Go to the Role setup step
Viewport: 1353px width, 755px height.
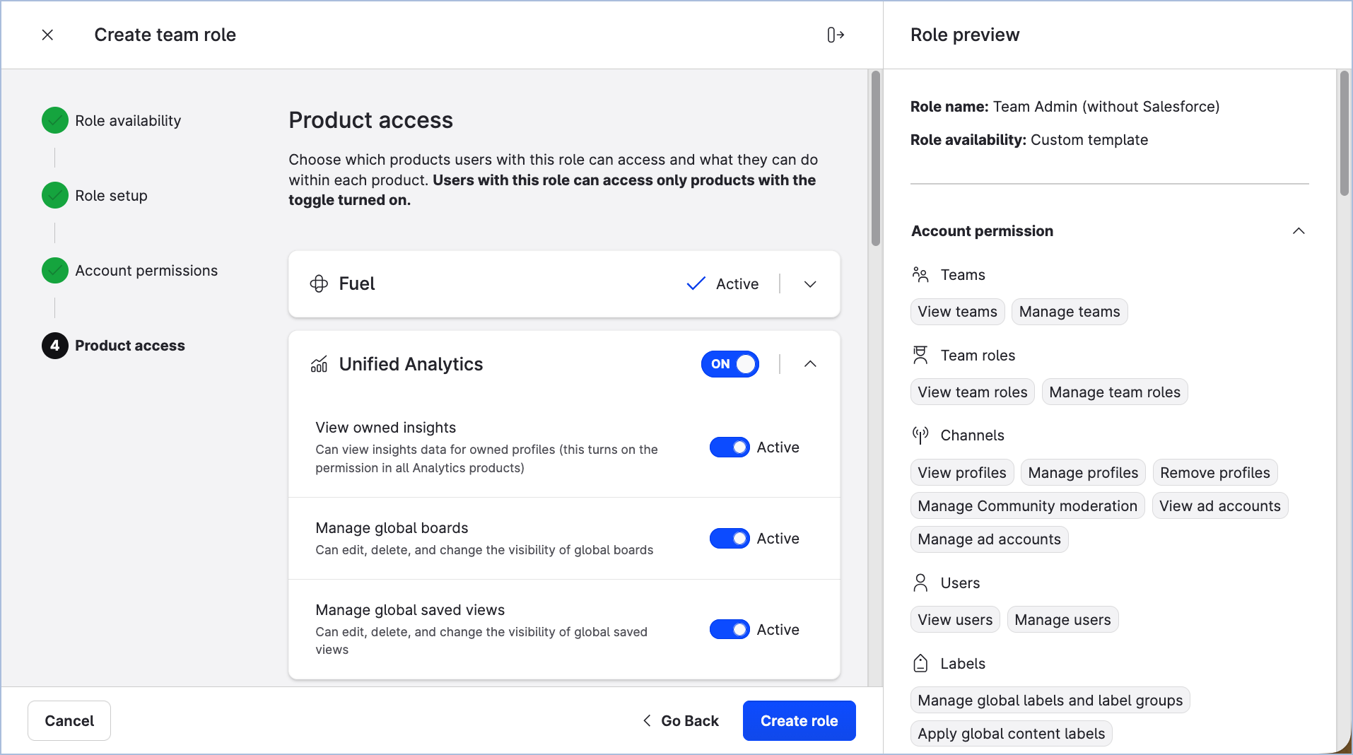(111, 196)
